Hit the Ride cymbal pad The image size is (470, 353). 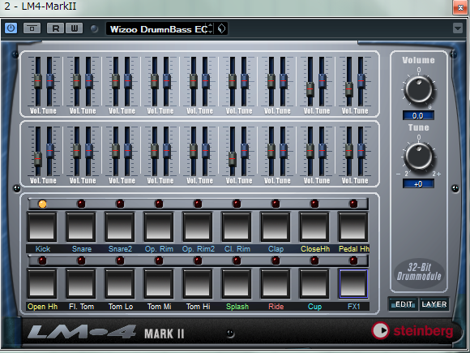click(x=276, y=284)
